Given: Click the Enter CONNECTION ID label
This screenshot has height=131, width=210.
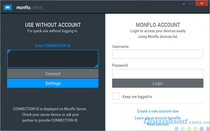Looking at the screenshot, I should 52,46.
